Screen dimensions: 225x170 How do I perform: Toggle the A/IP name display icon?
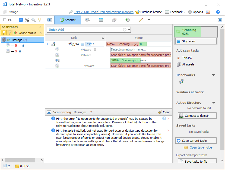click(27, 20)
